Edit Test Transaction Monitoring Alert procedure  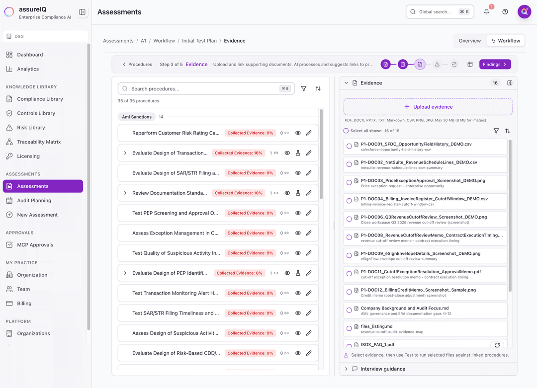[x=309, y=293]
